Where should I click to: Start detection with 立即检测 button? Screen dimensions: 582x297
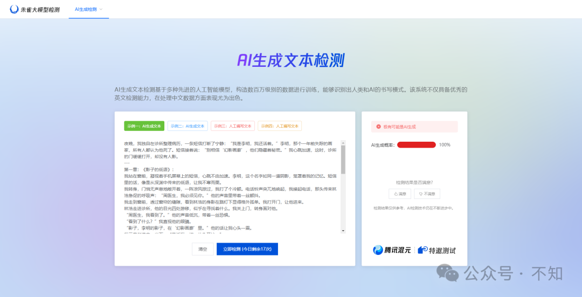[247, 249]
